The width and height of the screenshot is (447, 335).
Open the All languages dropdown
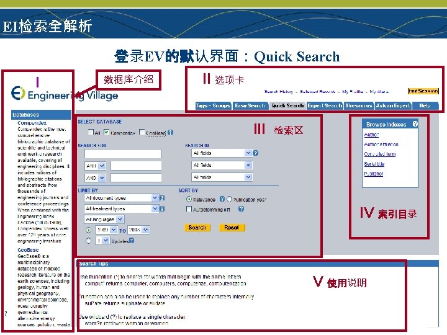[x=104, y=220]
